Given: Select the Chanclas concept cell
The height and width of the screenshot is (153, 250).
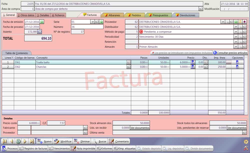Looking at the screenshot, I should [81, 67].
